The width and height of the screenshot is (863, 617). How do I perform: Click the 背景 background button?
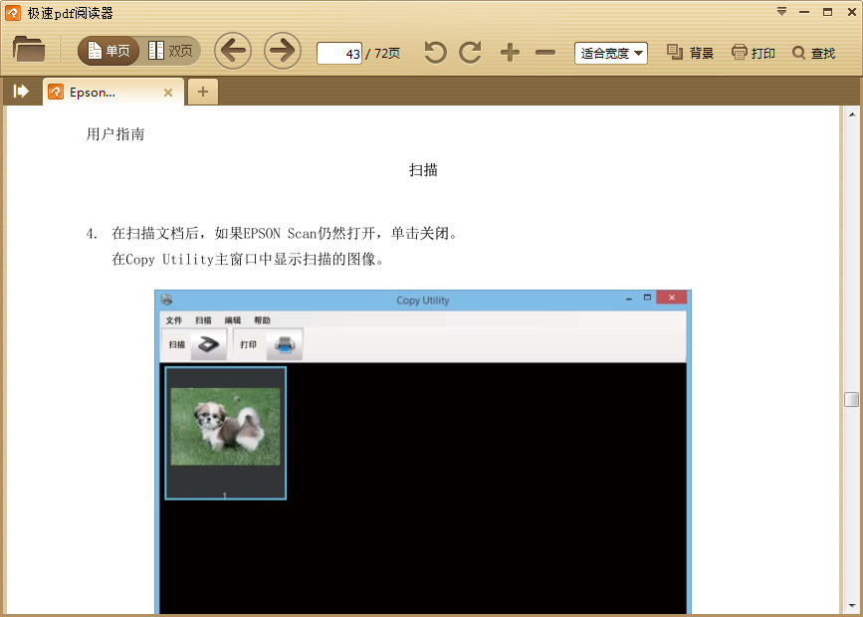pos(690,53)
